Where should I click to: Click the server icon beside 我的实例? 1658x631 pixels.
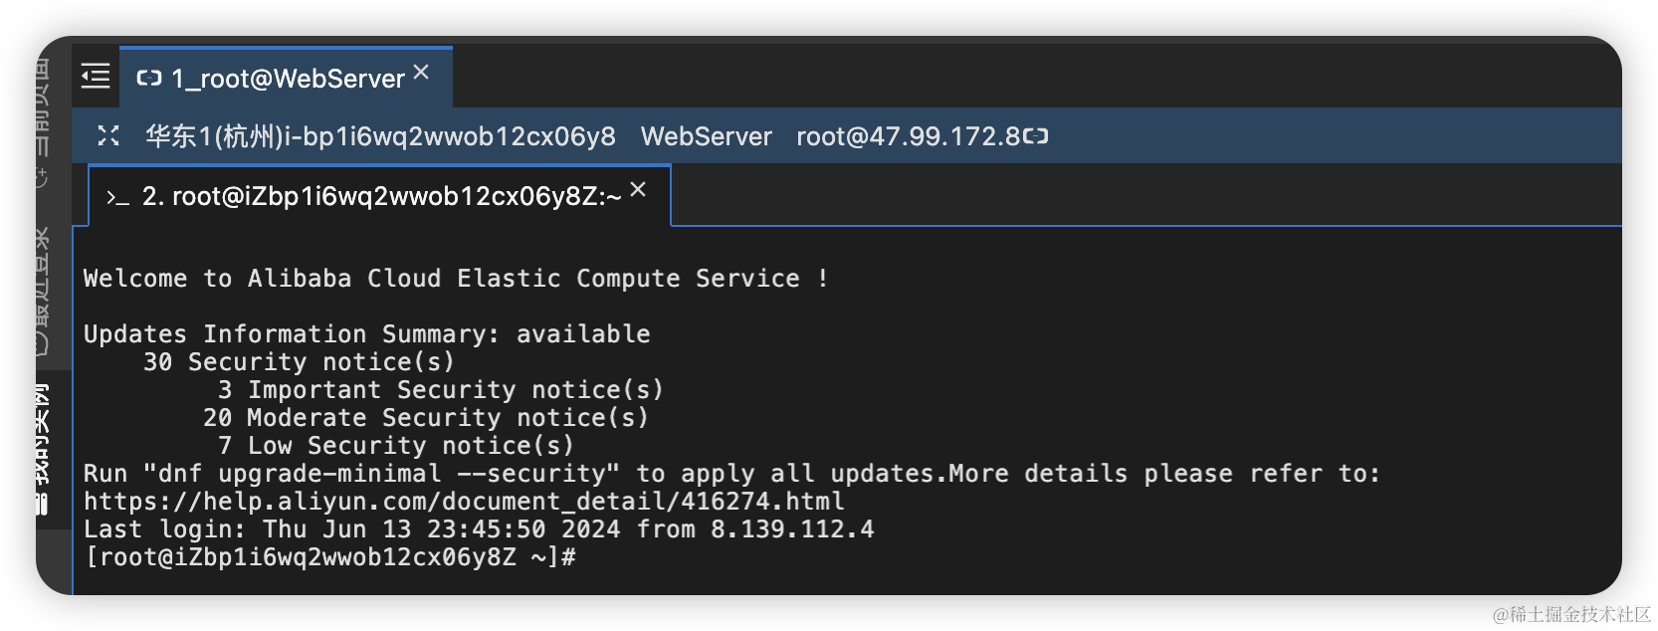click(42, 503)
